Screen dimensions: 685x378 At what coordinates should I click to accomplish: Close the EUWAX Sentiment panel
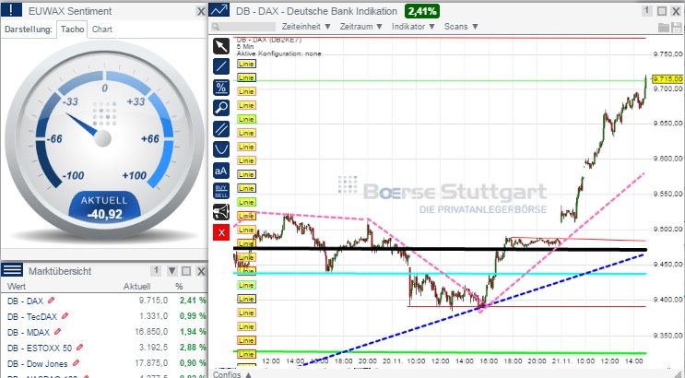pyautogui.click(x=200, y=11)
